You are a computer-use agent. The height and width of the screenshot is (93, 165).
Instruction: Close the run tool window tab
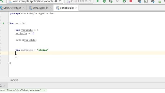click(x=4, y=86)
